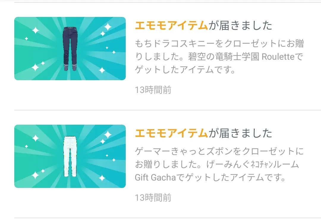The image size is (321, 220).
Task: Open the dark blue skinny jeans thumbnail
Action: coord(70,48)
